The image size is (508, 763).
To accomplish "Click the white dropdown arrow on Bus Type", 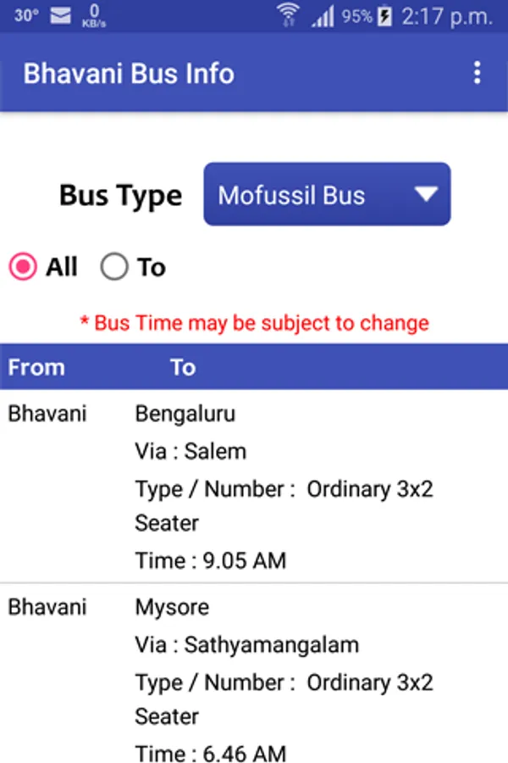I will pyautogui.click(x=425, y=195).
